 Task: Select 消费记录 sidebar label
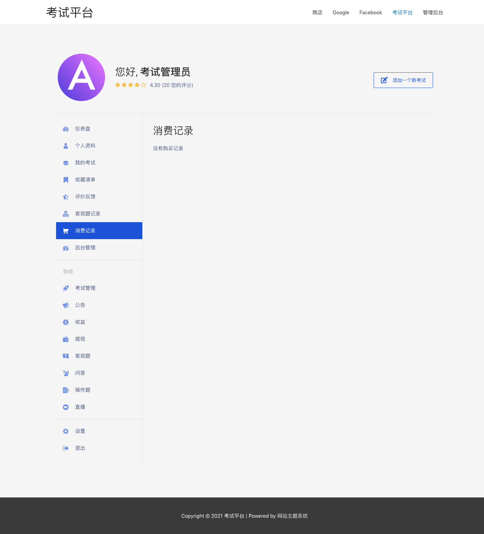point(85,231)
